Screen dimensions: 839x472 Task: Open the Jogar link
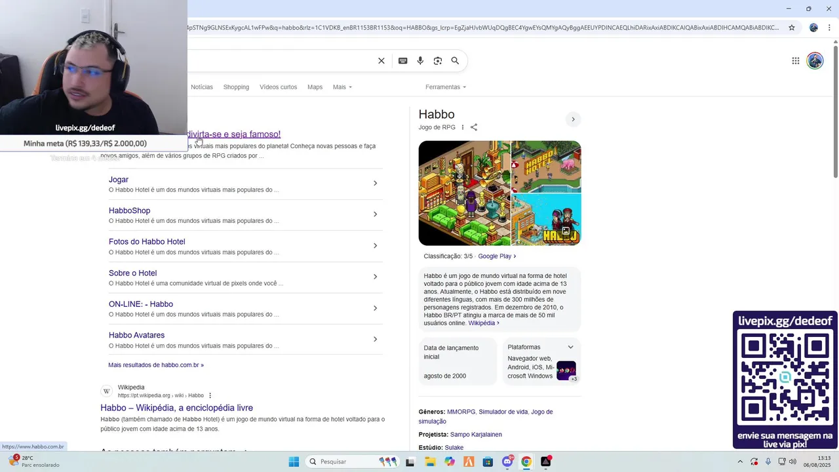pos(119,180)
